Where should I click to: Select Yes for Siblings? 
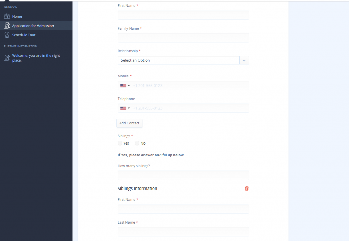click(x=120, y=144)
